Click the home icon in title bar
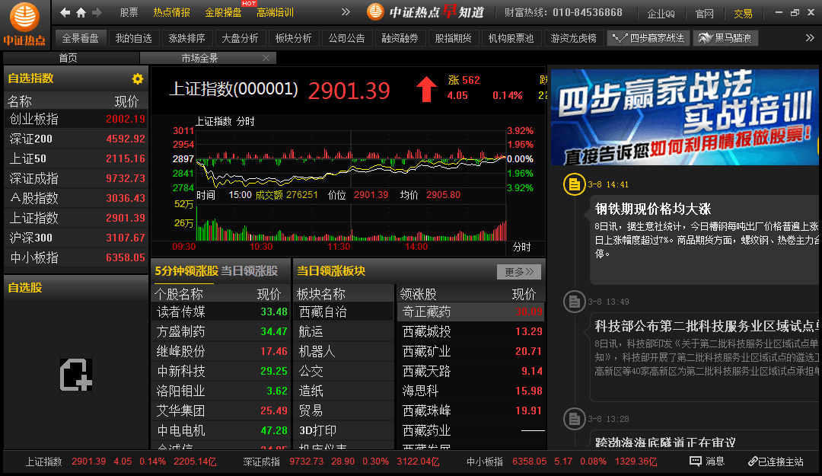Viewport: 822px width, 476px height. click(81, 13)
